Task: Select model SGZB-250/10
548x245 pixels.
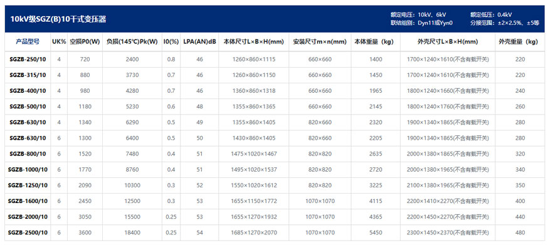Action: 28,60
